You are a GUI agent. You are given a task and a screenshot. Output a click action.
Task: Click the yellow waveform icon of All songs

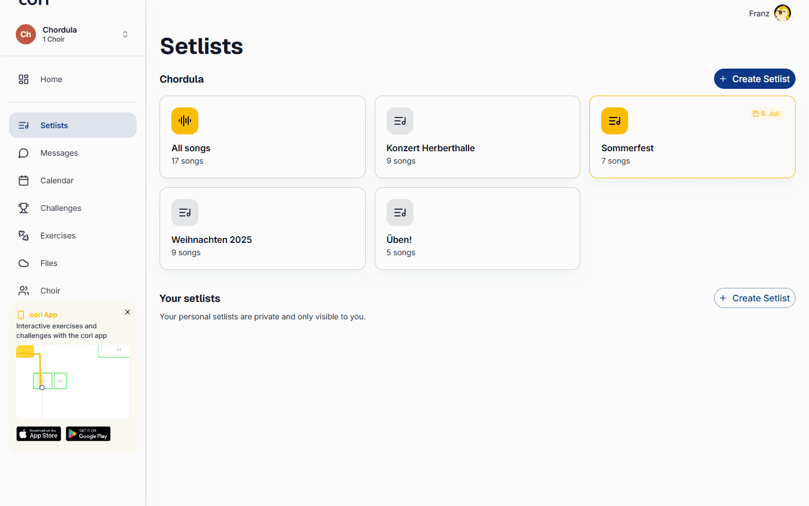pos(185,121)
